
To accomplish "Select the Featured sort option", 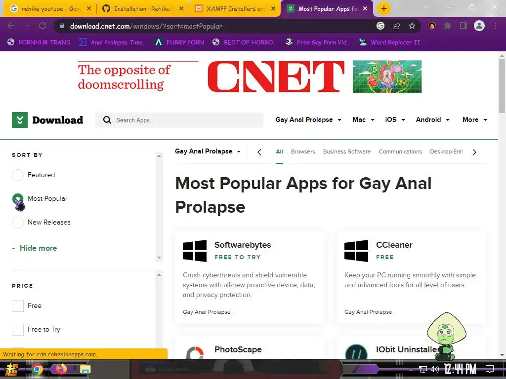I will click(x=18, y=175).
